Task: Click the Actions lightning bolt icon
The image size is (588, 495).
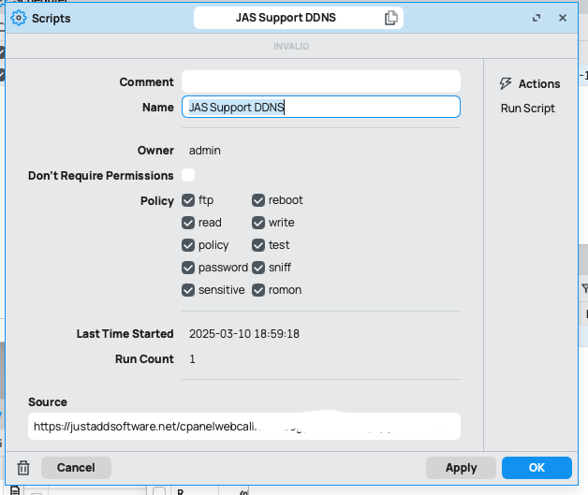Action: (x=507, y=83)
